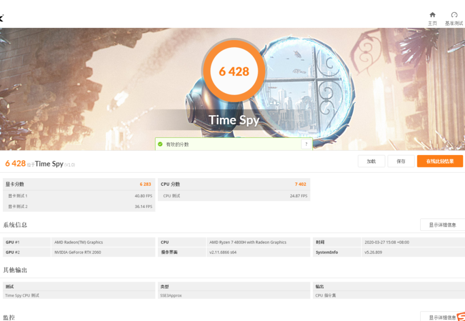Select the 显卡测试 2 36.14 FPS row
Image resolution: width=465 pixels, height=321 pixels.
coord(79,206)
